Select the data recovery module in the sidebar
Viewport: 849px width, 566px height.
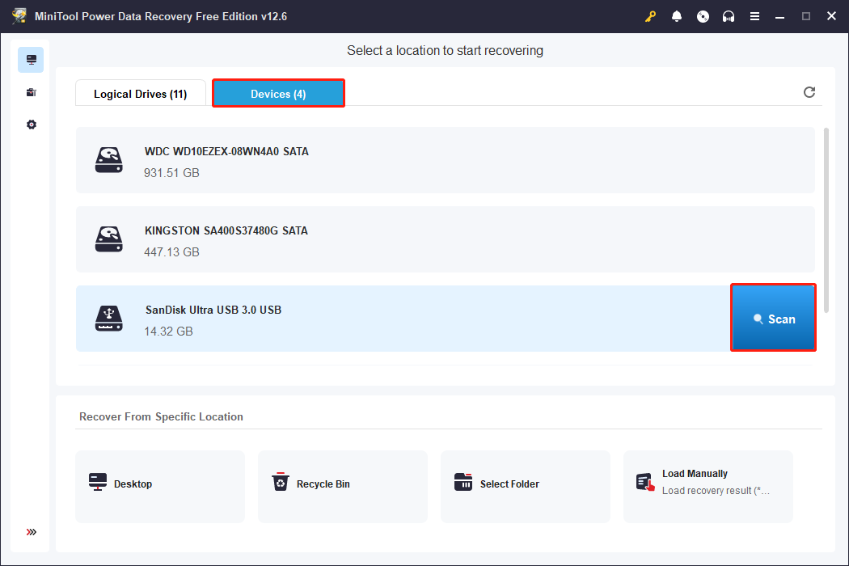click(x=31, y=59)
